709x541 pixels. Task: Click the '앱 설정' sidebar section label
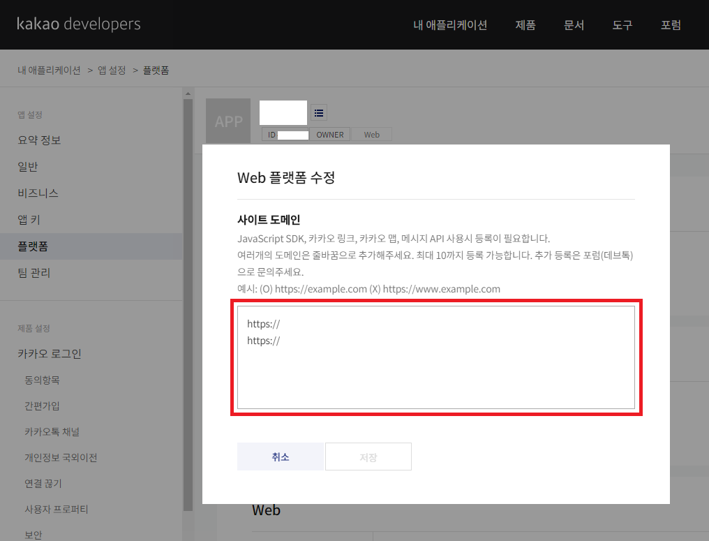click(x=30, y=115)
